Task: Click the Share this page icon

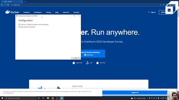Action: point(160,5)
